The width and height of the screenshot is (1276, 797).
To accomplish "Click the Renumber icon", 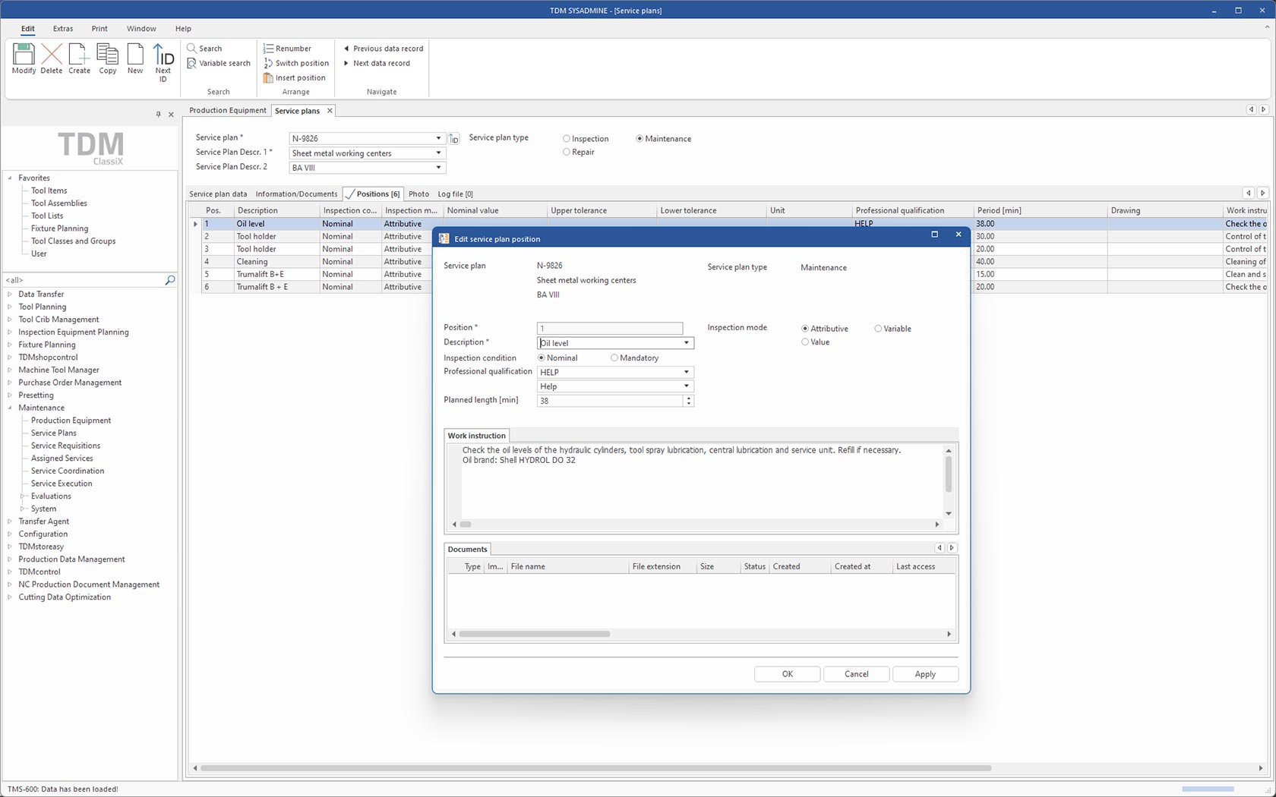I will pyautogui.click(x=268, y=49).
